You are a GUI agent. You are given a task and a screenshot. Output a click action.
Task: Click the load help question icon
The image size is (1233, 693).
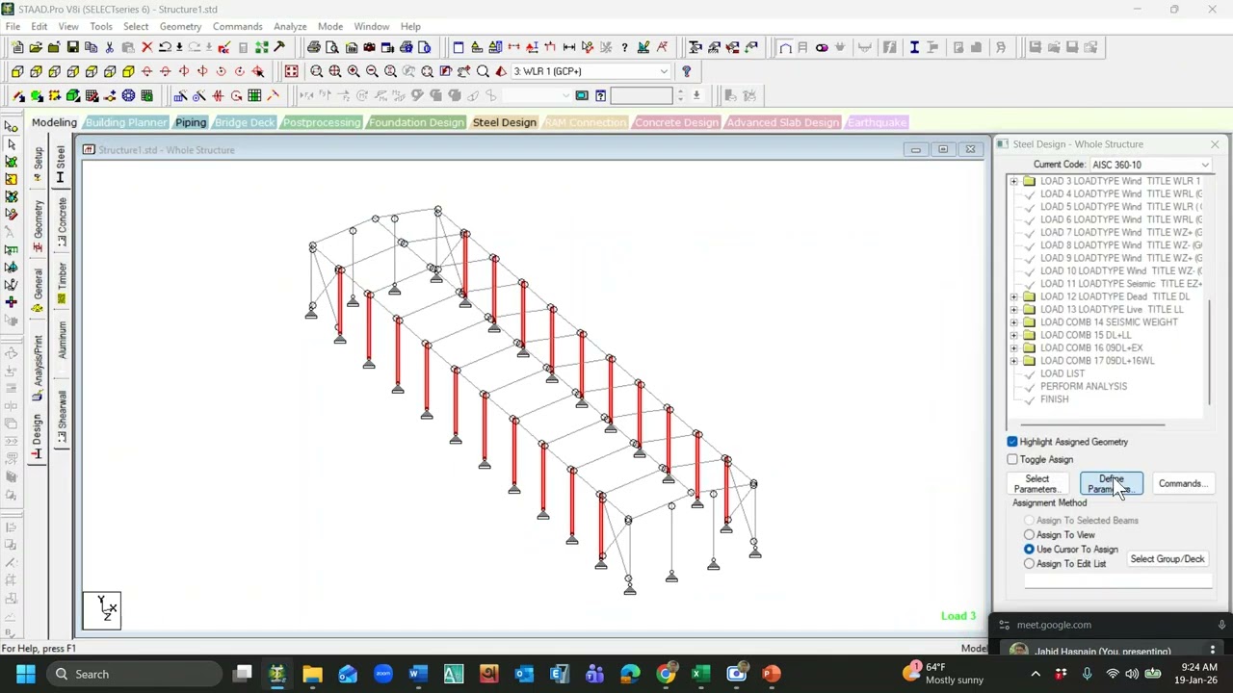click(686, 71)
